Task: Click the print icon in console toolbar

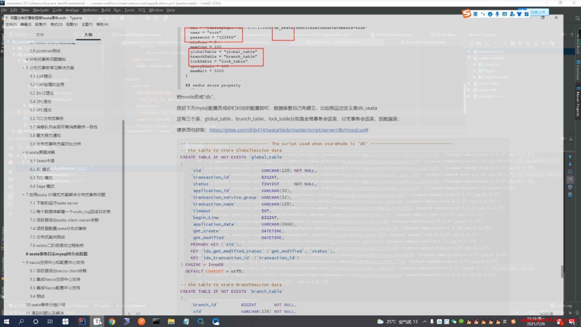Action: pos(570,187)
